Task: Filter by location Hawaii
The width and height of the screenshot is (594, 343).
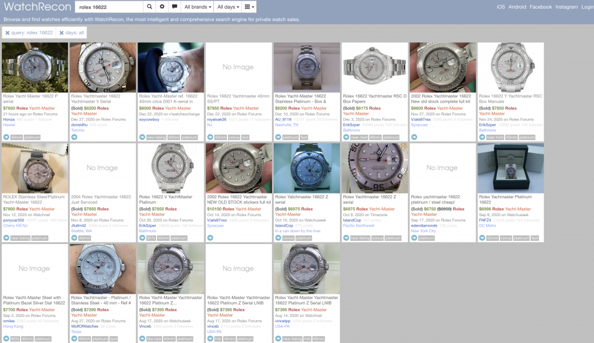Action: (x=9, y=125)
